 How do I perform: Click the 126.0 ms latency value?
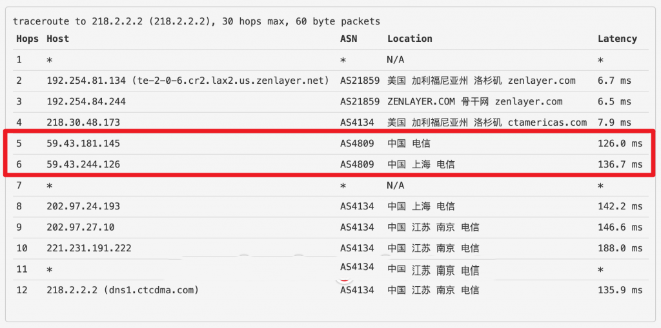620,144
